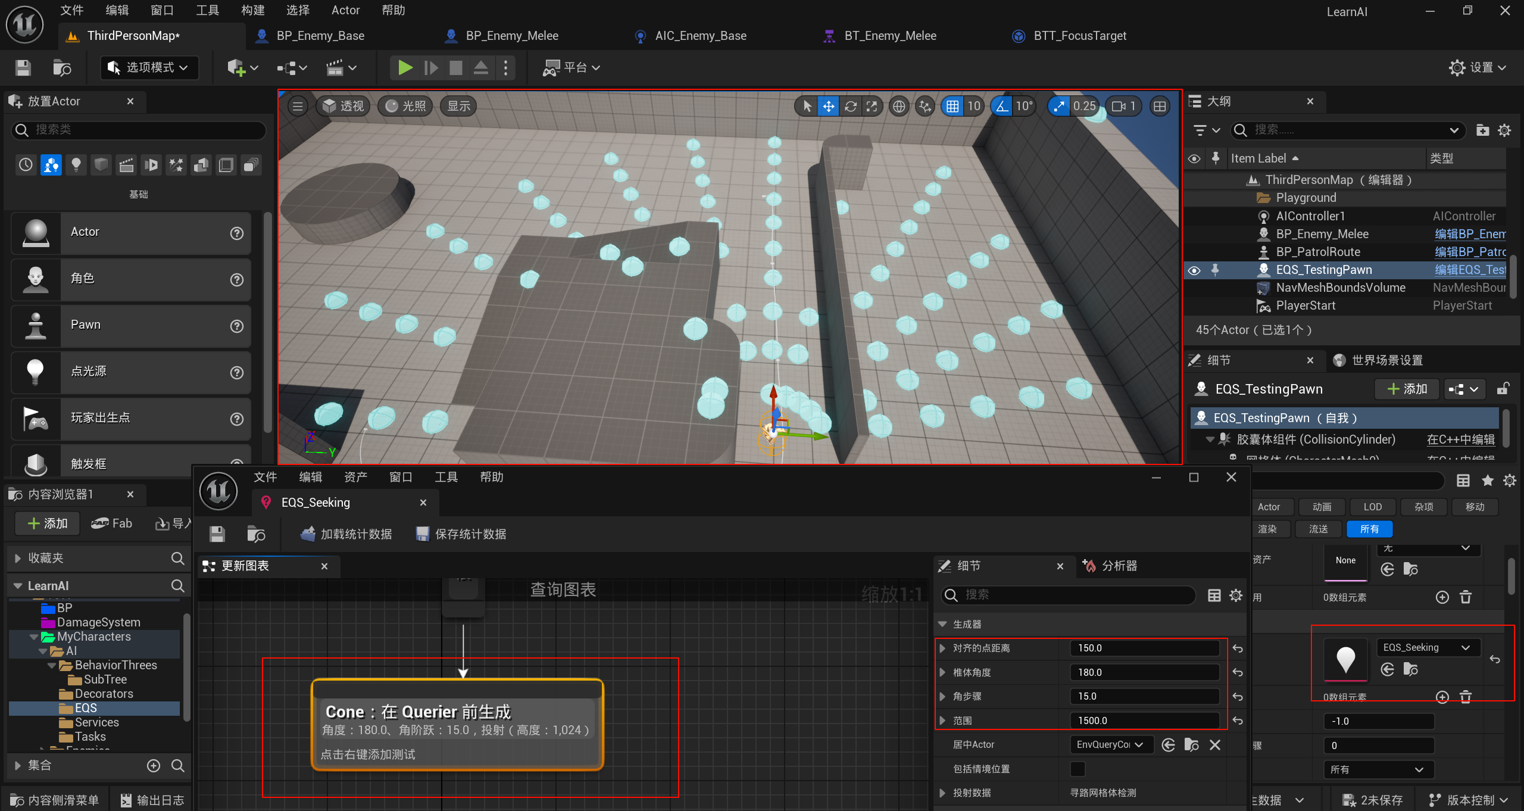Viewport: 1524px width, 811px height.
Task: Click the Lighting view mode button in the viewport
Action: [406, 107]
